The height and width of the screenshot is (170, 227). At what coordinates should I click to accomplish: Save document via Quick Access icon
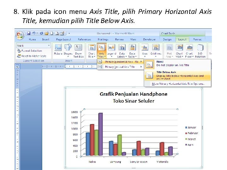[29, 33]
